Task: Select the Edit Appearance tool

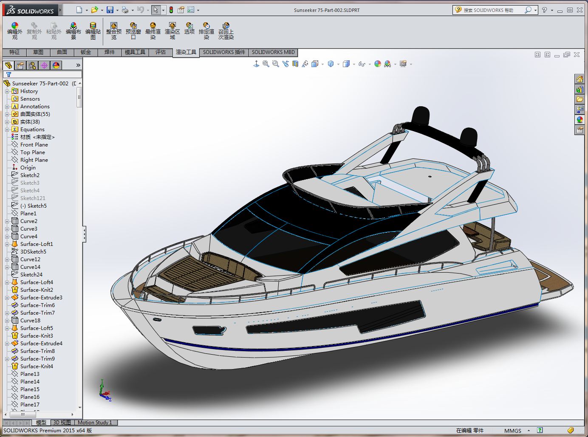Action: 14,31
